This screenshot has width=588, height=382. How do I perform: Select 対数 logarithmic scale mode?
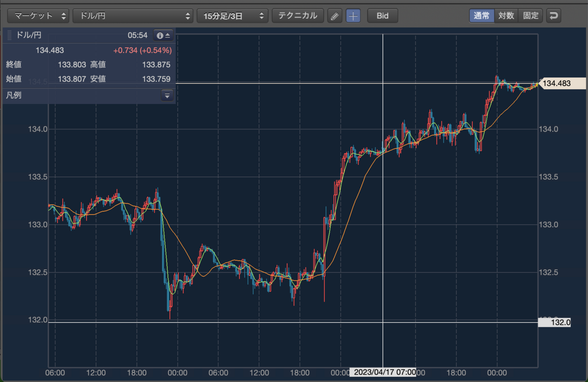506,16
